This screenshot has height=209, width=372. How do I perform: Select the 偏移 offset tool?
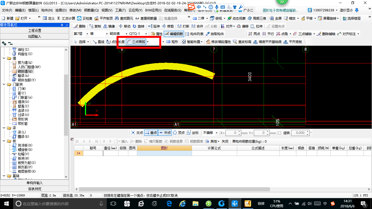(243, 26)
